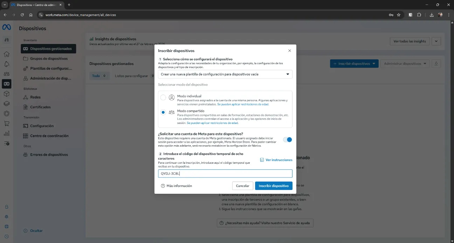The image size is (454, 243).
Task: Click the bug icon at rail bottom
Action: 7,216
